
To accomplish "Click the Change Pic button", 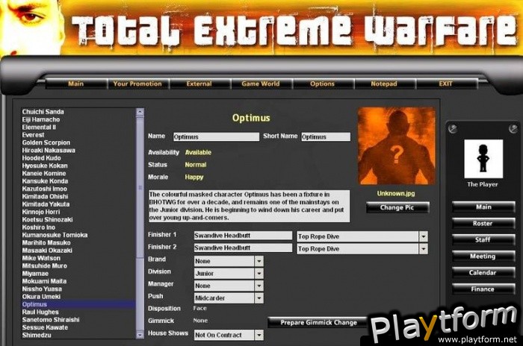I will [x=397, y=207].
